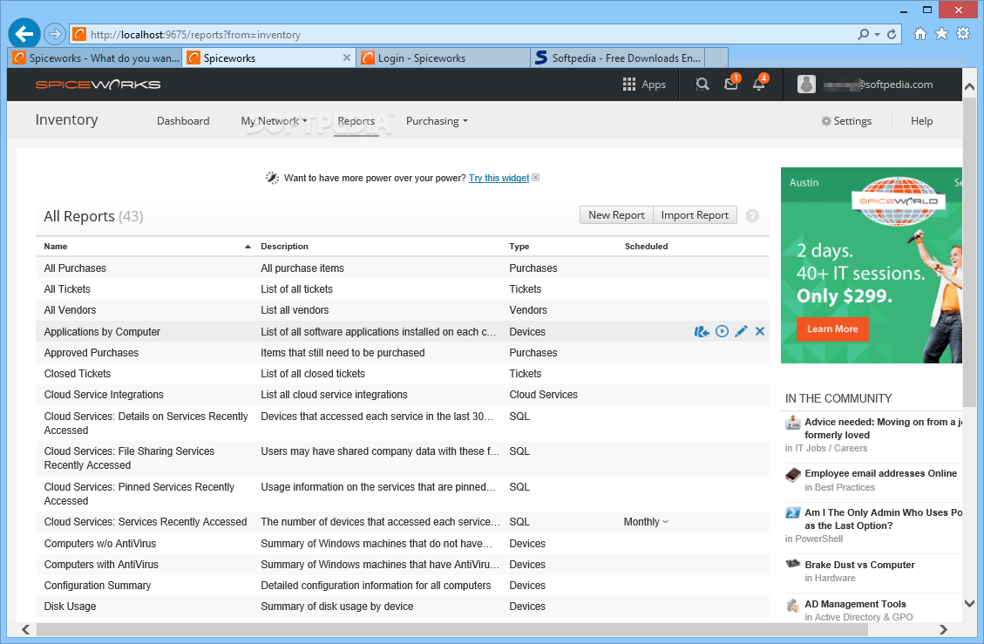
Task: Click the Import Report button
Action: tap(695, 215)
